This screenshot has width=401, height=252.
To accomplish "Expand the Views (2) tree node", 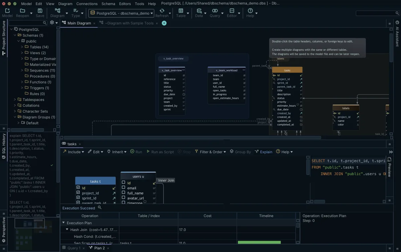I will (22, 53).
